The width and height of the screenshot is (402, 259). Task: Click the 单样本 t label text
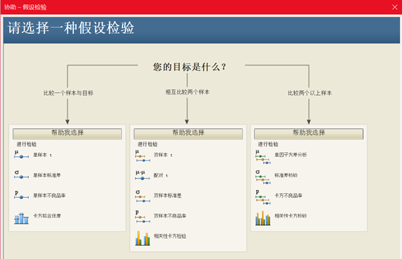click(x=42, y=155)
